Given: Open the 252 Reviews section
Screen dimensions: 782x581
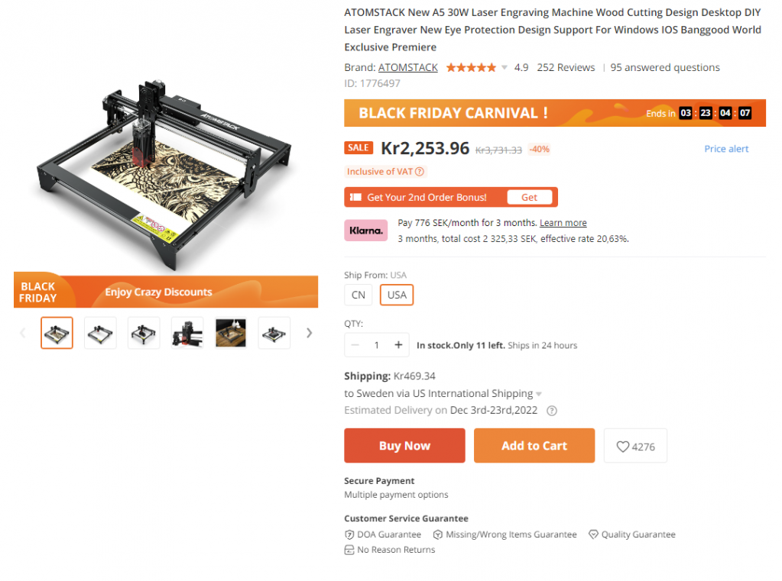Looking at the screenshot, I should 566,67.
